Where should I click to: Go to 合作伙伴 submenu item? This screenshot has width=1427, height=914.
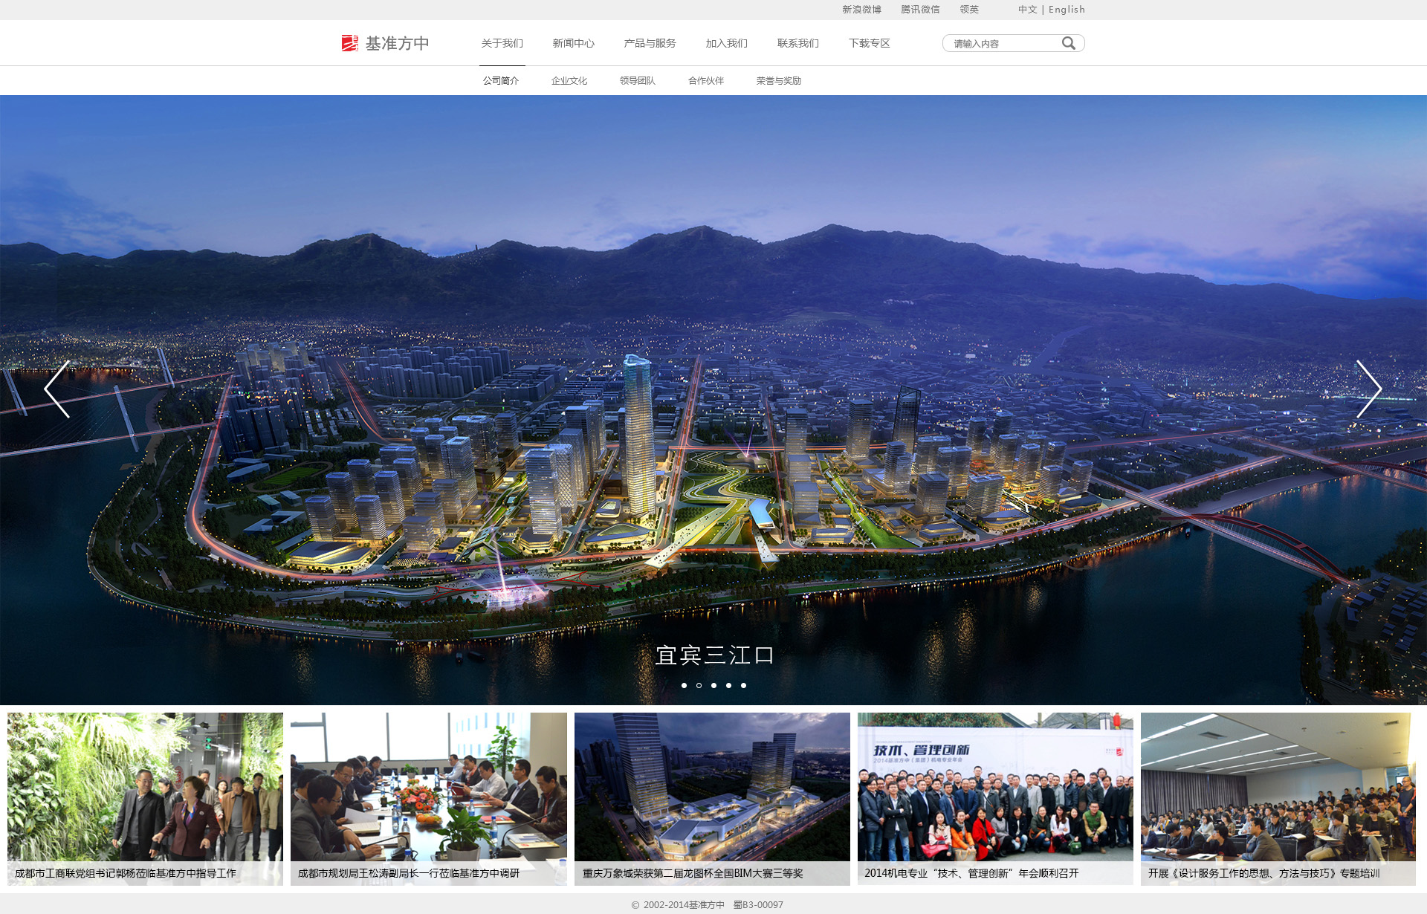pyautogui.click(x=706, y=80)
